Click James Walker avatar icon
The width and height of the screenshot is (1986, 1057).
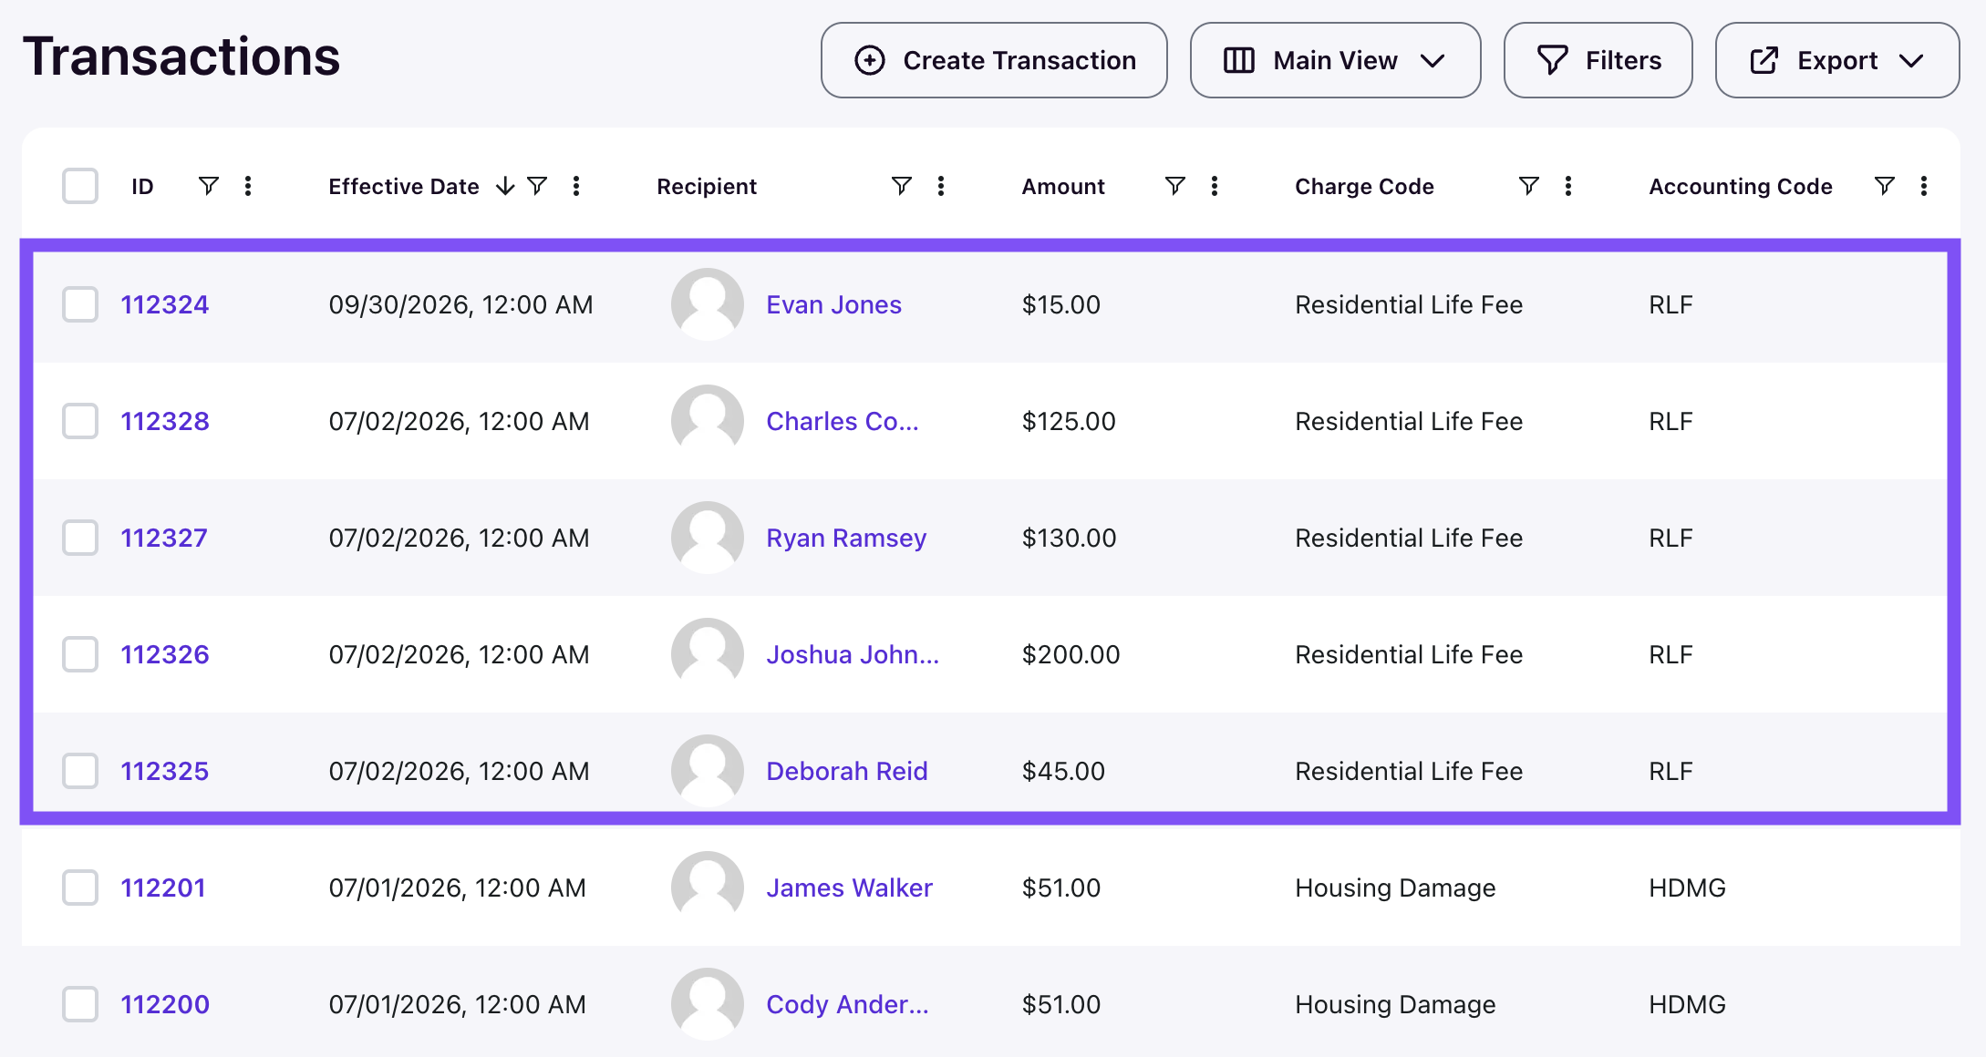[708, 888]
